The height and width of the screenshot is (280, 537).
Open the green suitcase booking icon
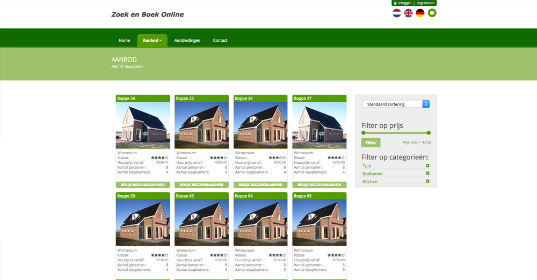(x=432, y=13)
